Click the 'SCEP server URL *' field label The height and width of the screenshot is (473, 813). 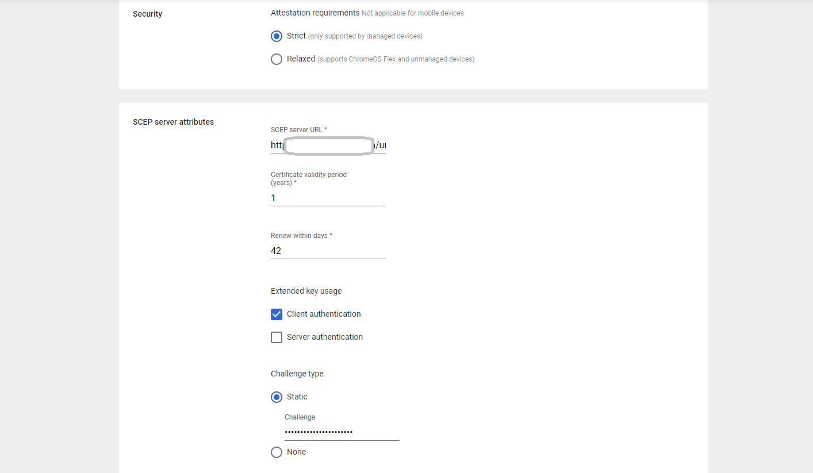298,130
